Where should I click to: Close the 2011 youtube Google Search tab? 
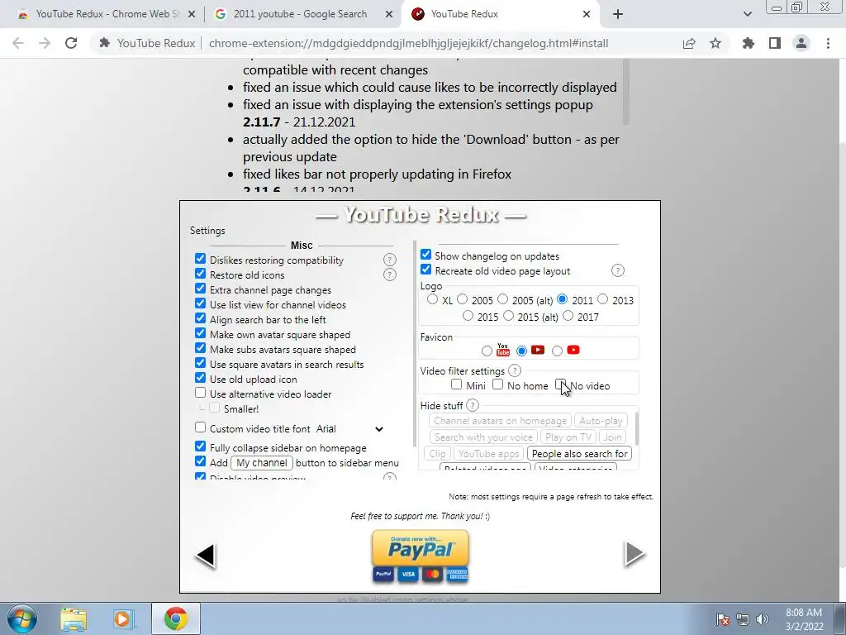pyautogui.click(x=389, y=15)
